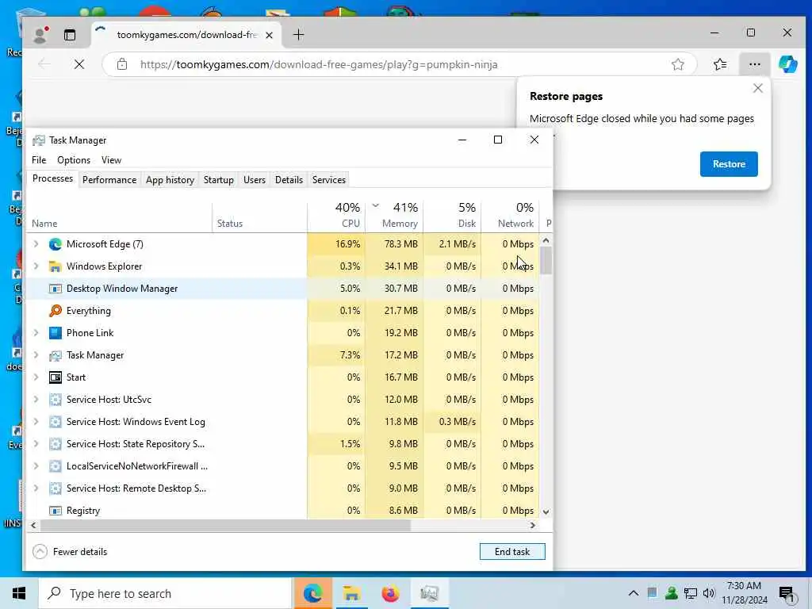Stop loading the page with X icon
Viewport: 812px width, 609px height.
tap(79, 64)
